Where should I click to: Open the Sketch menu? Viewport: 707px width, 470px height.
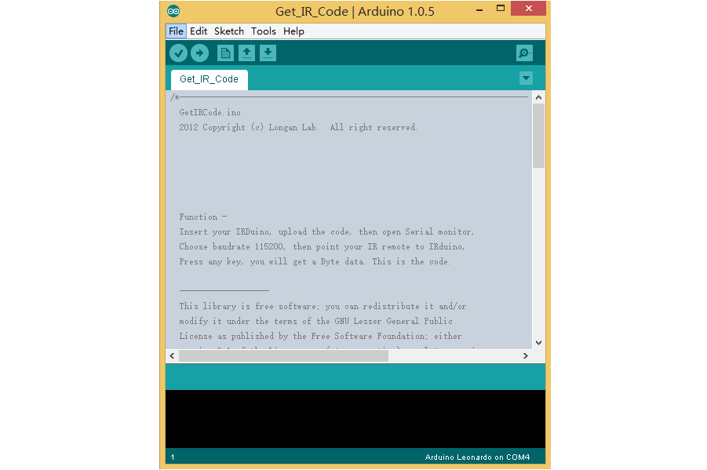(x=229, y=31)
